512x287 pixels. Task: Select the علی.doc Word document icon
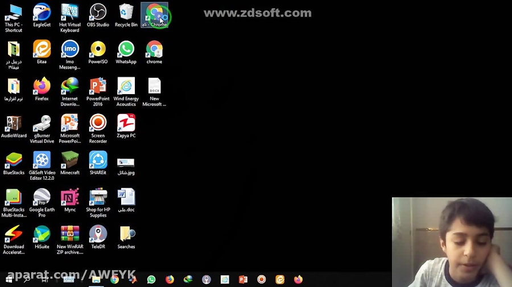(x=126, y=201)
